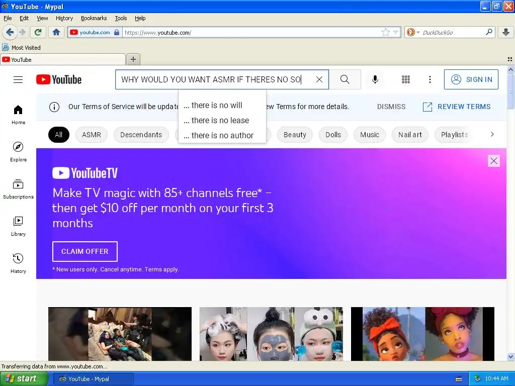Click the CLAIM OFFER button
515x386 pixels.
pos(84,251)
